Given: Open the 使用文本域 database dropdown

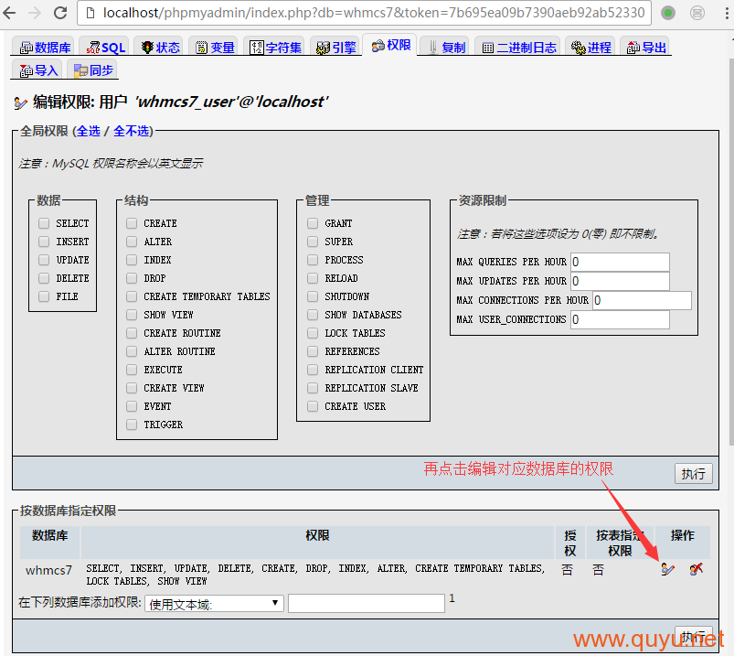Looking at the screenshot, I should [x=215, y=604].
